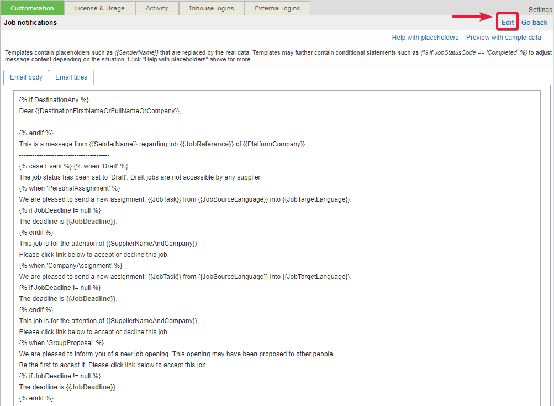Open the Activity tab
This screenshot has width=554, height=406.
[157, 8]
